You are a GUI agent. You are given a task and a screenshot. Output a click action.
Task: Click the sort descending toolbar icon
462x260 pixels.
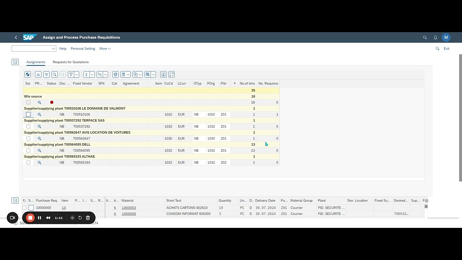coord(46,74)
